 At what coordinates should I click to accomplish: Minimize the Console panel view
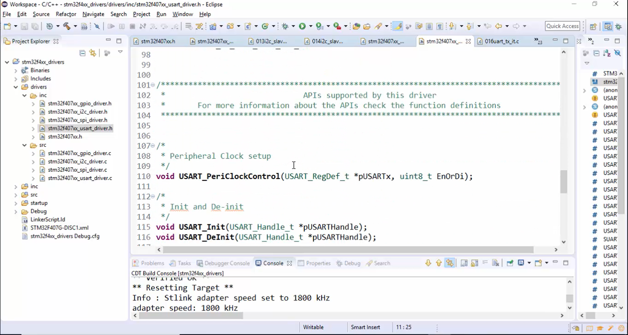(555, 262)
